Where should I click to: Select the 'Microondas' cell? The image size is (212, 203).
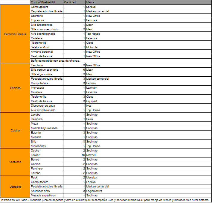coord(47,146)
